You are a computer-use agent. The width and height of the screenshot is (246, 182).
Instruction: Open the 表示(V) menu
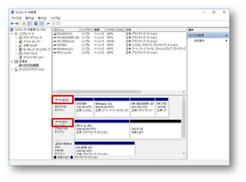[x=42, y=18]
